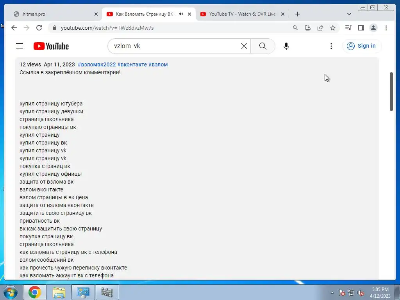Click the muted volume tray icon
Image resolution: width=400 pixels, height=300 pixels.
[361, 293]
